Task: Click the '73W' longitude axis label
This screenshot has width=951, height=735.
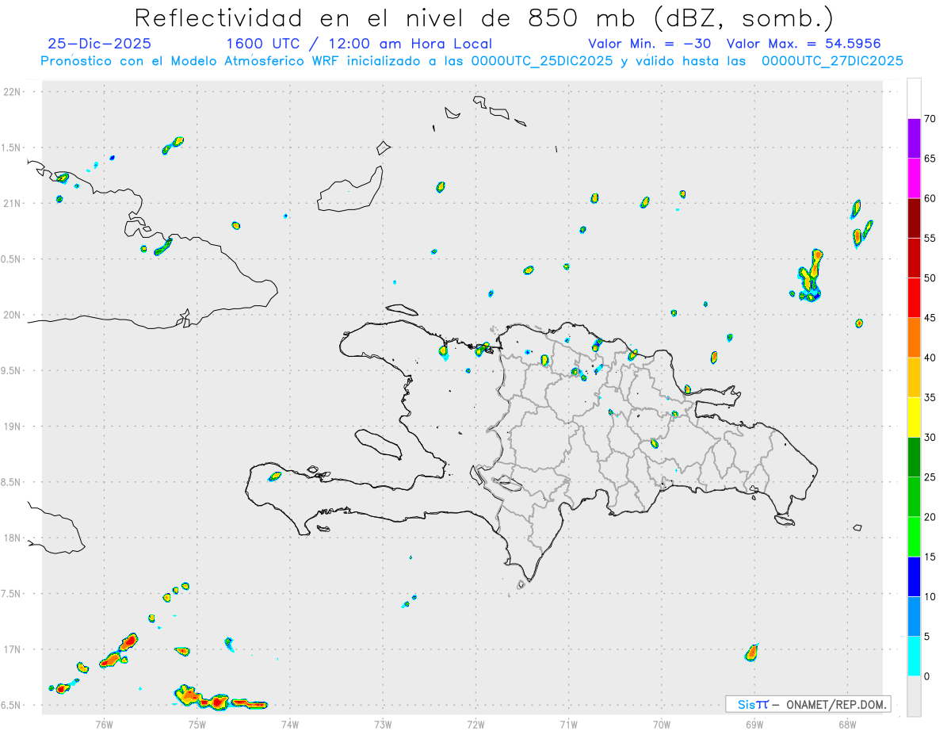Action: pos(383,724)
